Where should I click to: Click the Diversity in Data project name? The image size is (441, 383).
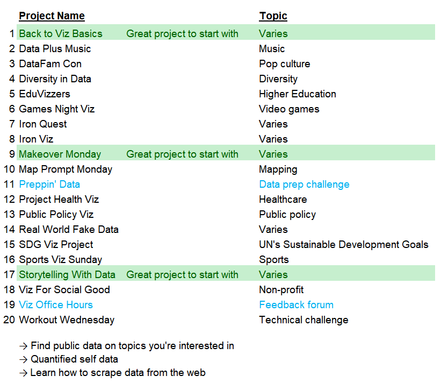tap(55, 79)
